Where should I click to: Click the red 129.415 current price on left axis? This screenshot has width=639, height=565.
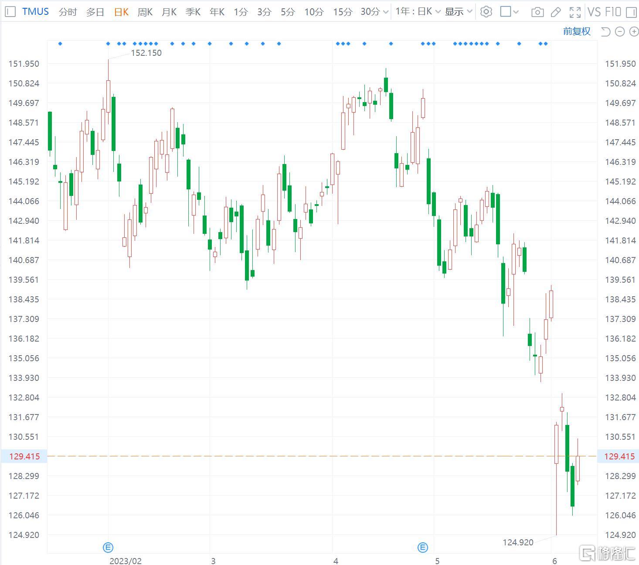tap(24, 456)
